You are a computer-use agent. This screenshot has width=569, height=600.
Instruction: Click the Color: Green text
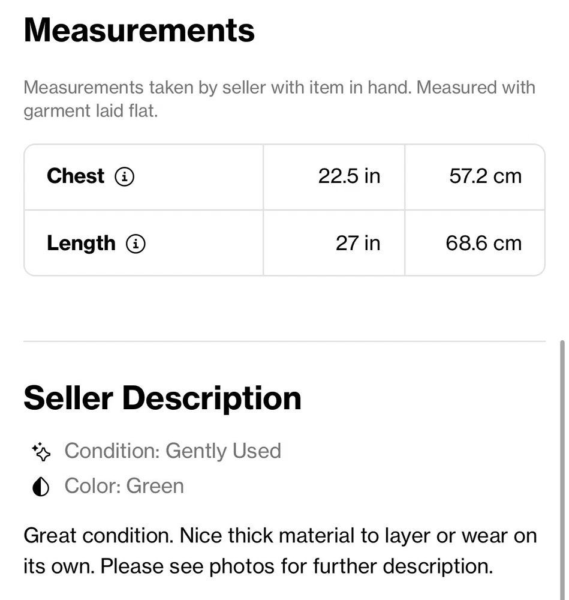(124, 486)
